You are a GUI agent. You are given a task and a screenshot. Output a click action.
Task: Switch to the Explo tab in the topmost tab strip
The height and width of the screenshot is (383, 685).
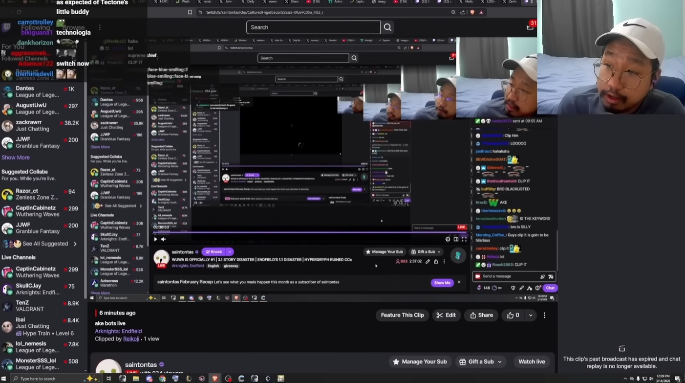pyautogui.click(x=357, y=2)
